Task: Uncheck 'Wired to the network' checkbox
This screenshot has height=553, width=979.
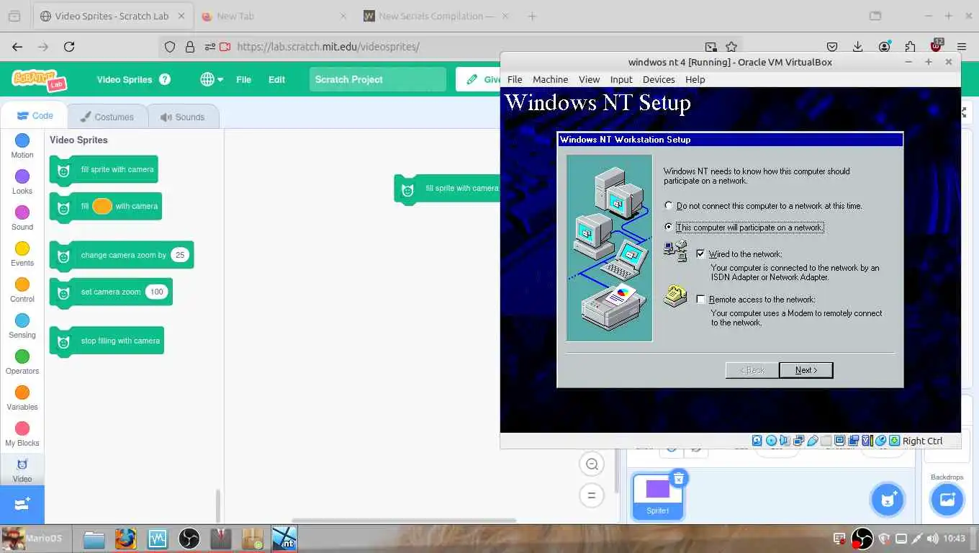Action: click(x=700, y=254)
